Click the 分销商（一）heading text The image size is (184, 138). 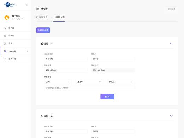[x=47, y=44]
